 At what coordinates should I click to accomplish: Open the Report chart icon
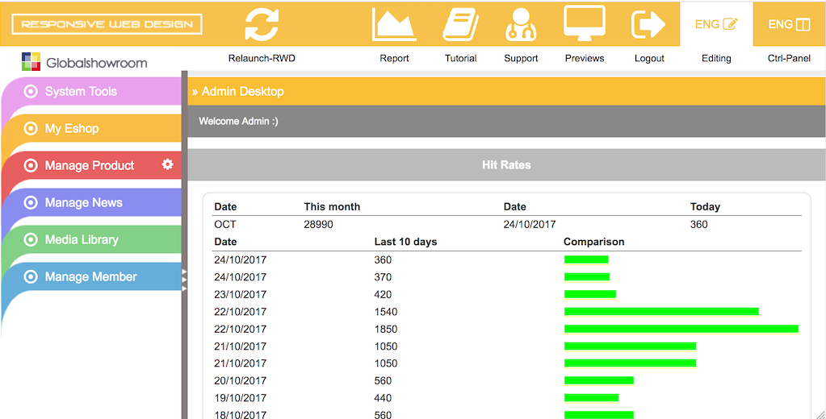394,24
